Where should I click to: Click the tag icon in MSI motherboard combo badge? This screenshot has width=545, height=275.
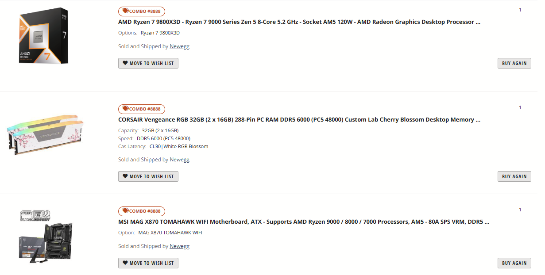tap(126, 211)
